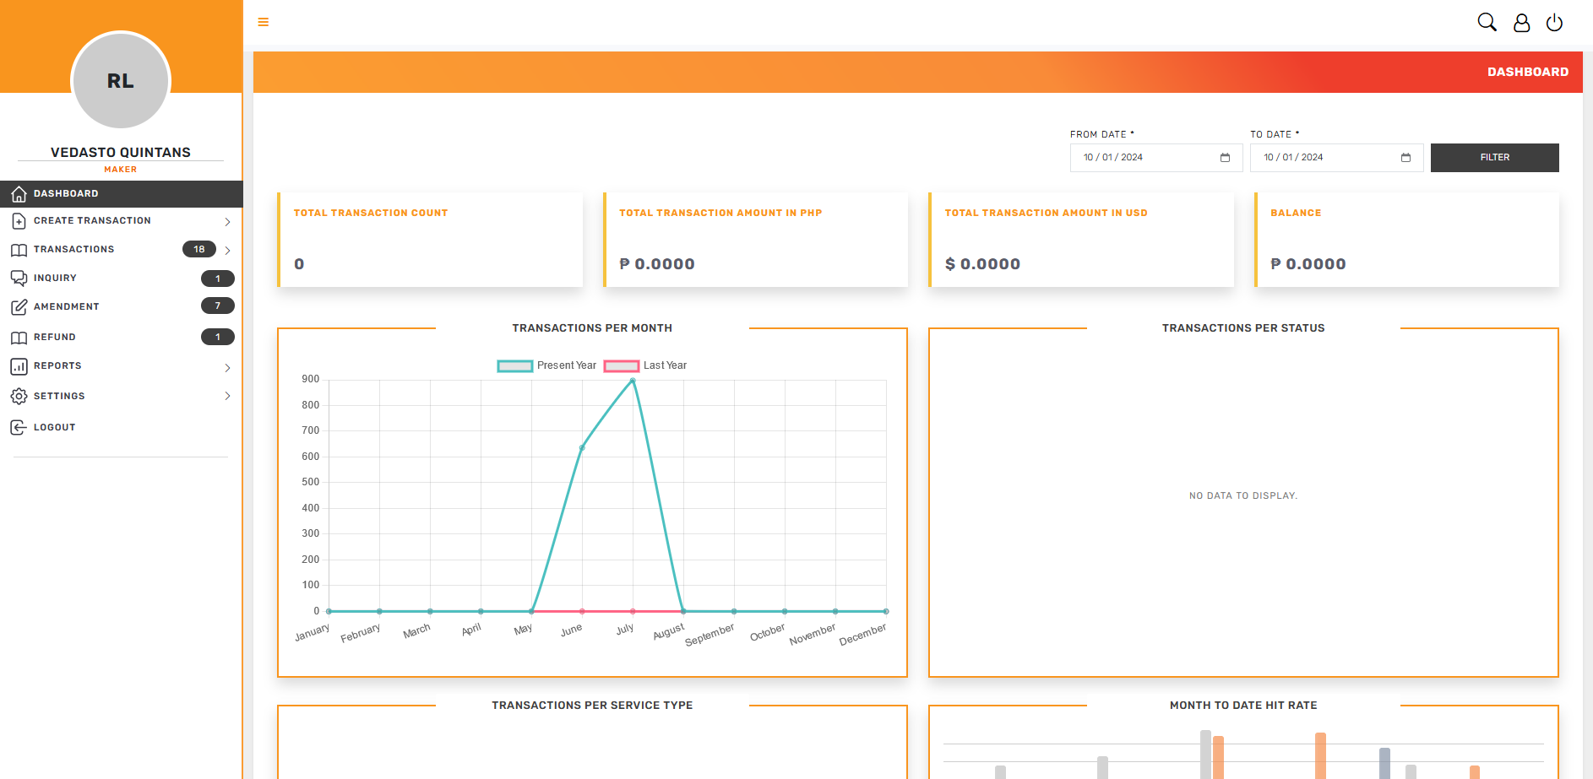Expand the Transactions submenu chevron
The height and width of the screenshot is (779, 1593).
tap(226, 249)
